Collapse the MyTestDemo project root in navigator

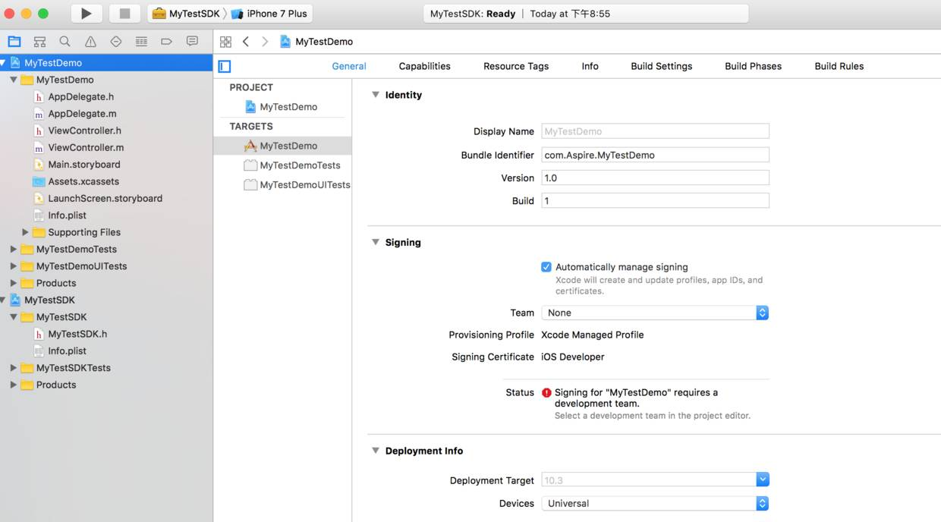(3, 63)
